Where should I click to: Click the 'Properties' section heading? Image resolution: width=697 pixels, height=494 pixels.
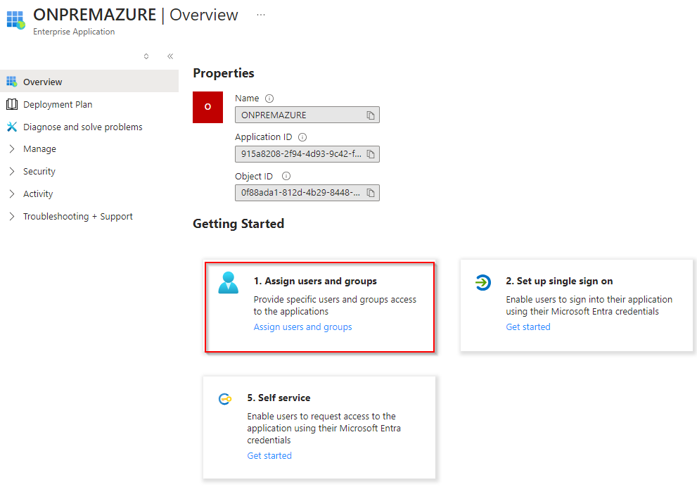click(224, 73)
